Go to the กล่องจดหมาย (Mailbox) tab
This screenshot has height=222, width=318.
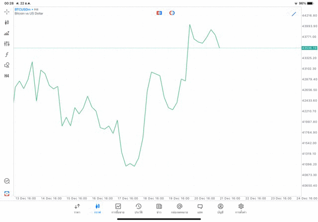click(179, 209)
